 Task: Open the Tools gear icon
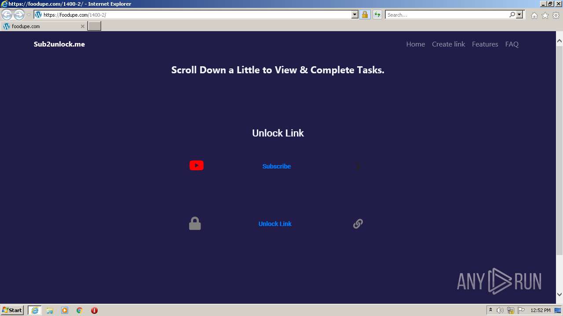click(x=556, y=15)
